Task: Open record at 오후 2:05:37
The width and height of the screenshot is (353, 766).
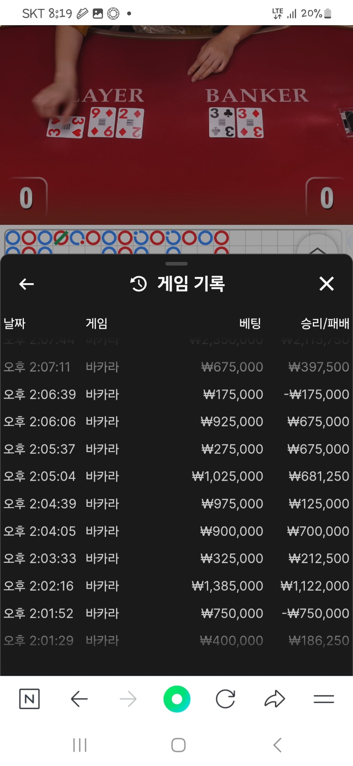Action: coord(176,449)
